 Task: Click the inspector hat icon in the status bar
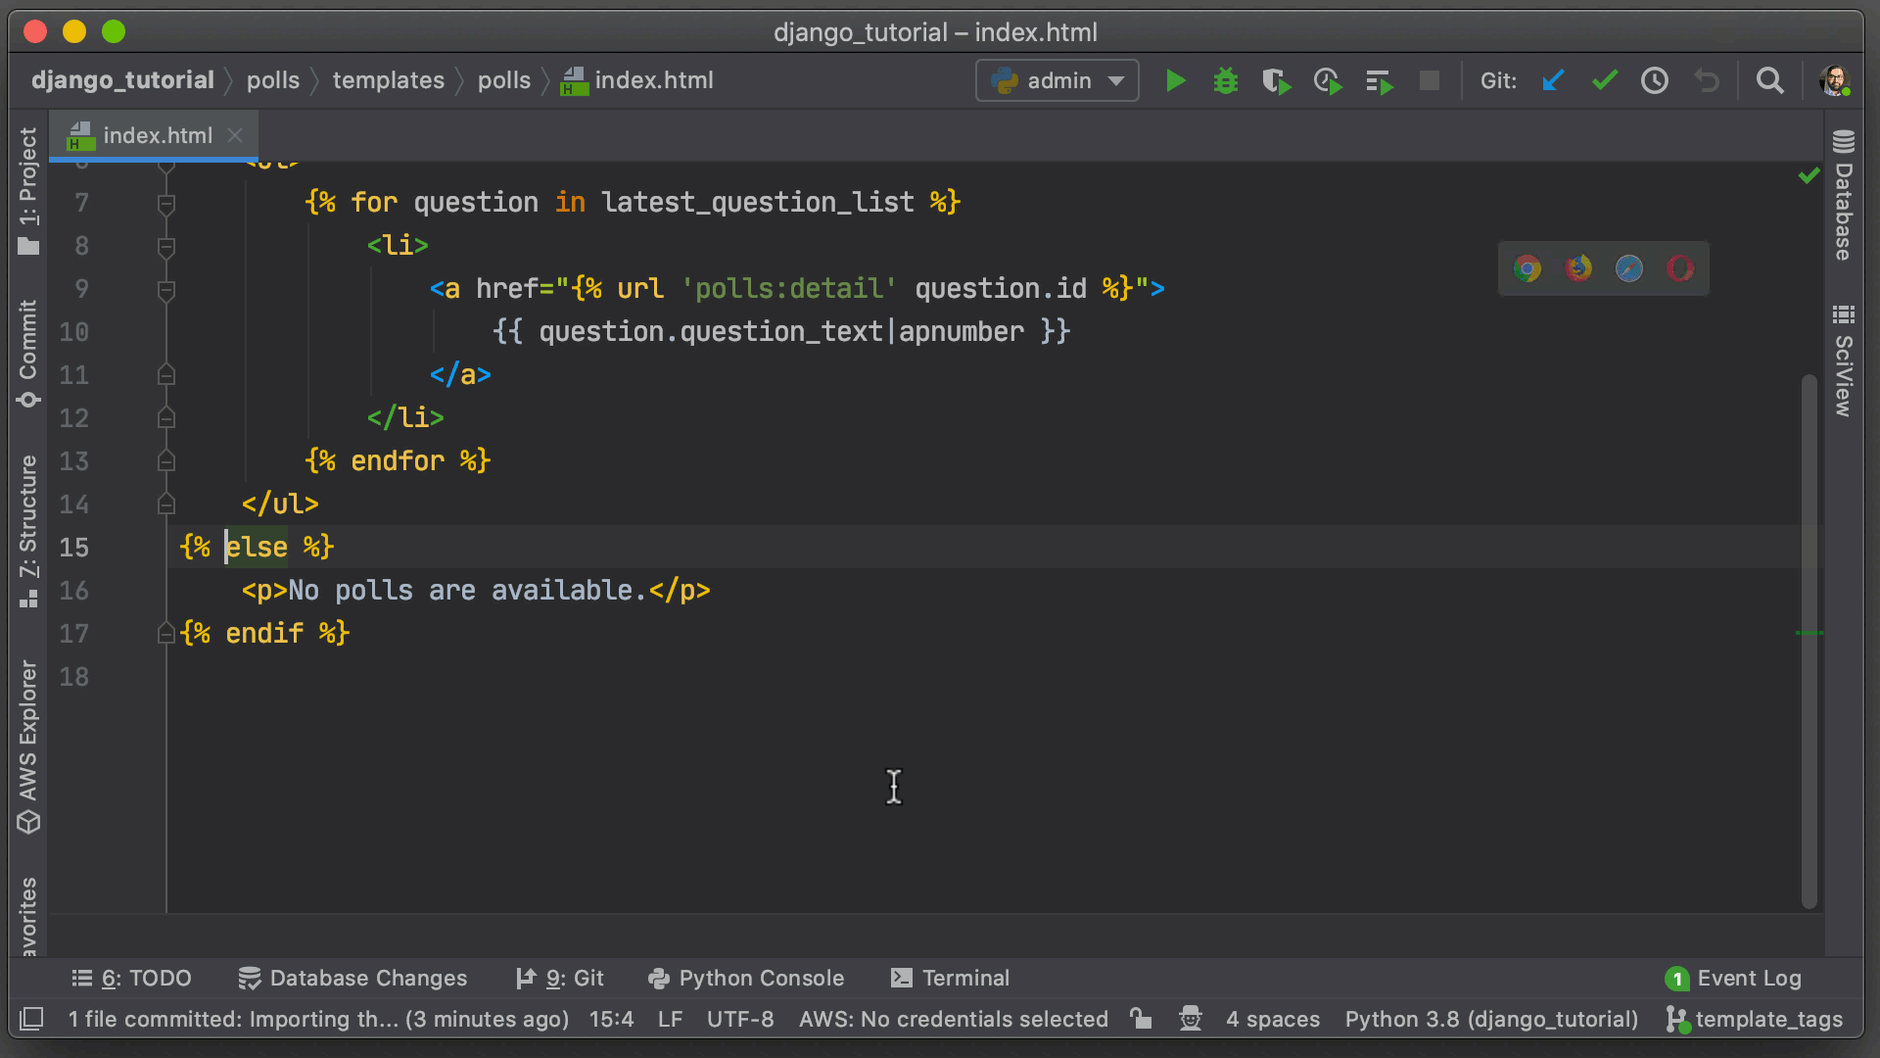click(x=1191, y=1019)
